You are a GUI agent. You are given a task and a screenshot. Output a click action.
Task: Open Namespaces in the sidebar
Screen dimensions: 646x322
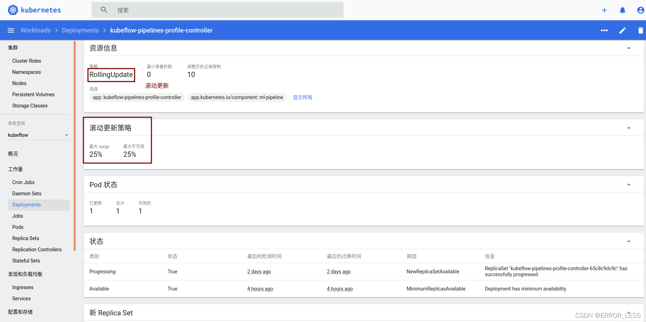tap(27, 72)
